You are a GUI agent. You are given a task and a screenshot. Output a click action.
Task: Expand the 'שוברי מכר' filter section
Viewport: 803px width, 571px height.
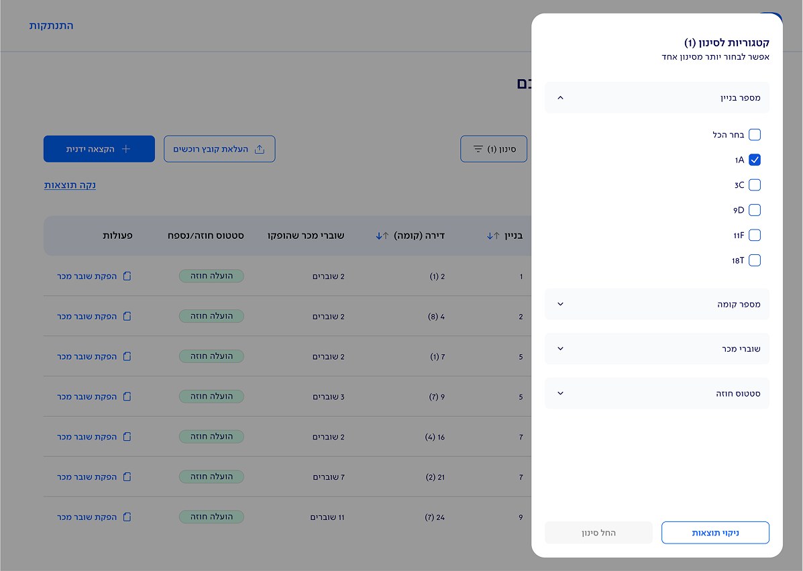[657, 349]
